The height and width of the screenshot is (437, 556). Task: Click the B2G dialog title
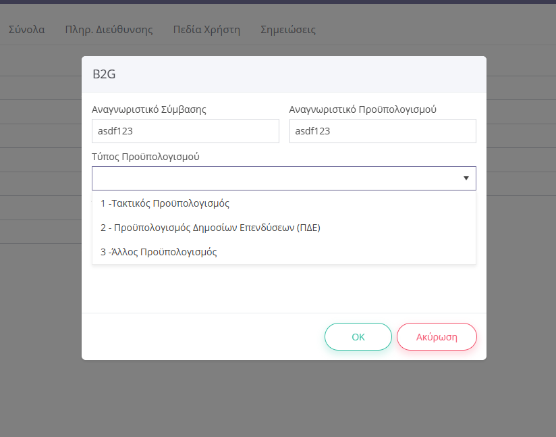pos(104,74)
